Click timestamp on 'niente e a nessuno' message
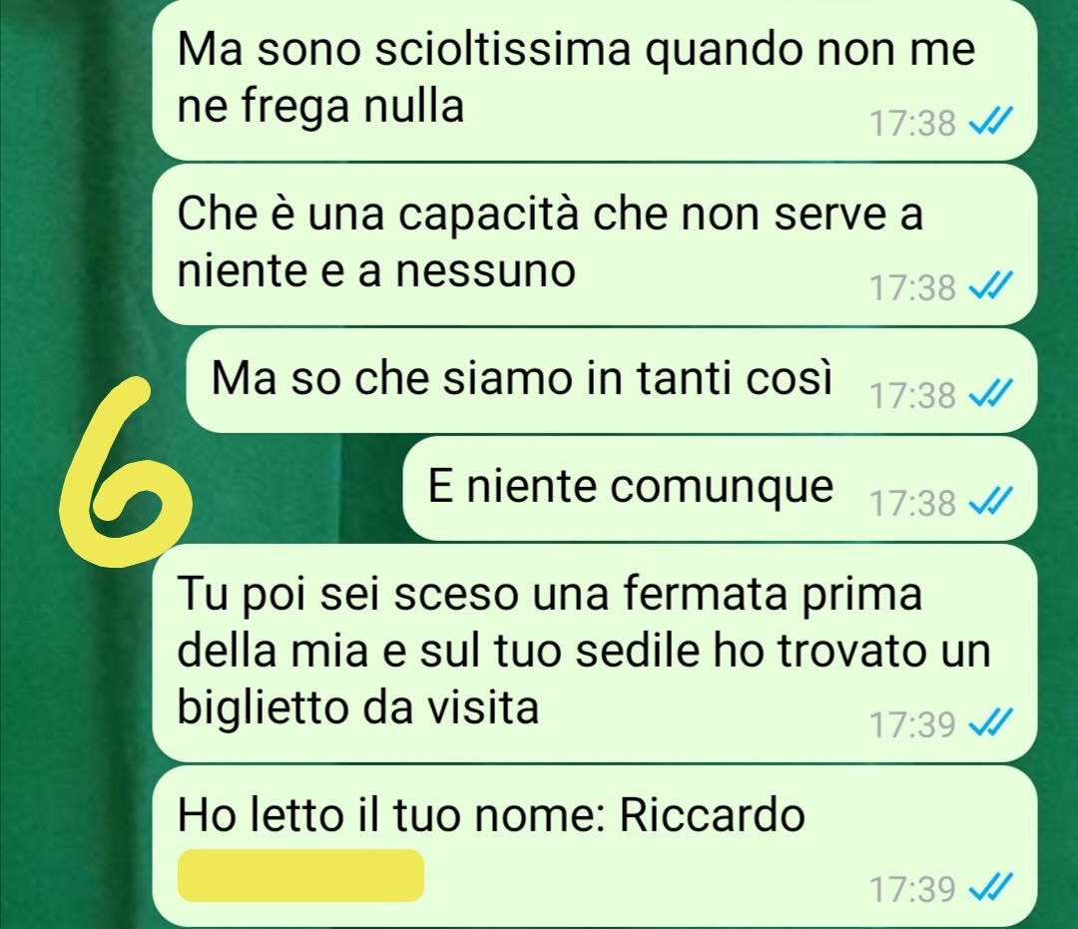 912,287
